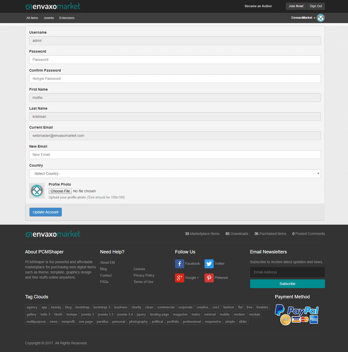Click the Google Plus icon

(x=179, y=278)
